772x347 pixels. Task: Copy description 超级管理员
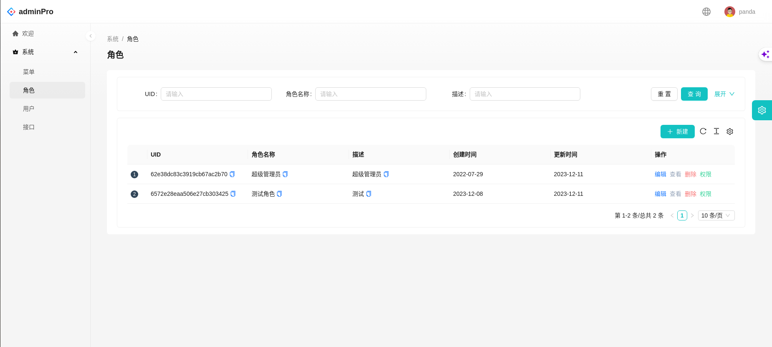pos(387,174)
